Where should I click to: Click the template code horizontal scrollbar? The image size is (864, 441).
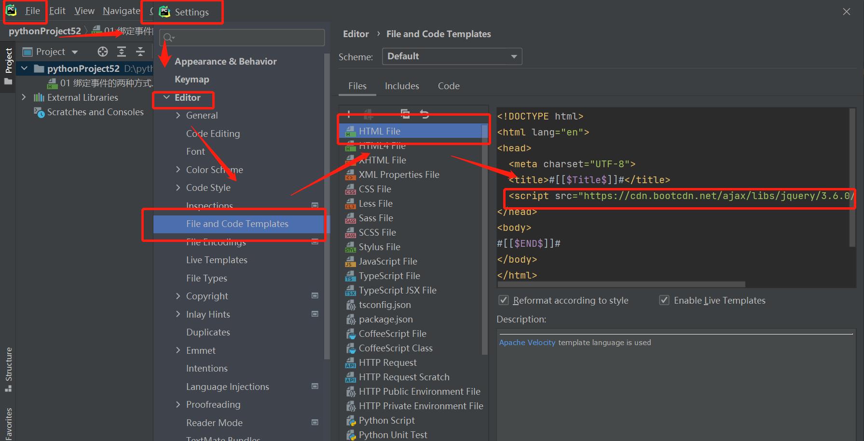[621, 284]
